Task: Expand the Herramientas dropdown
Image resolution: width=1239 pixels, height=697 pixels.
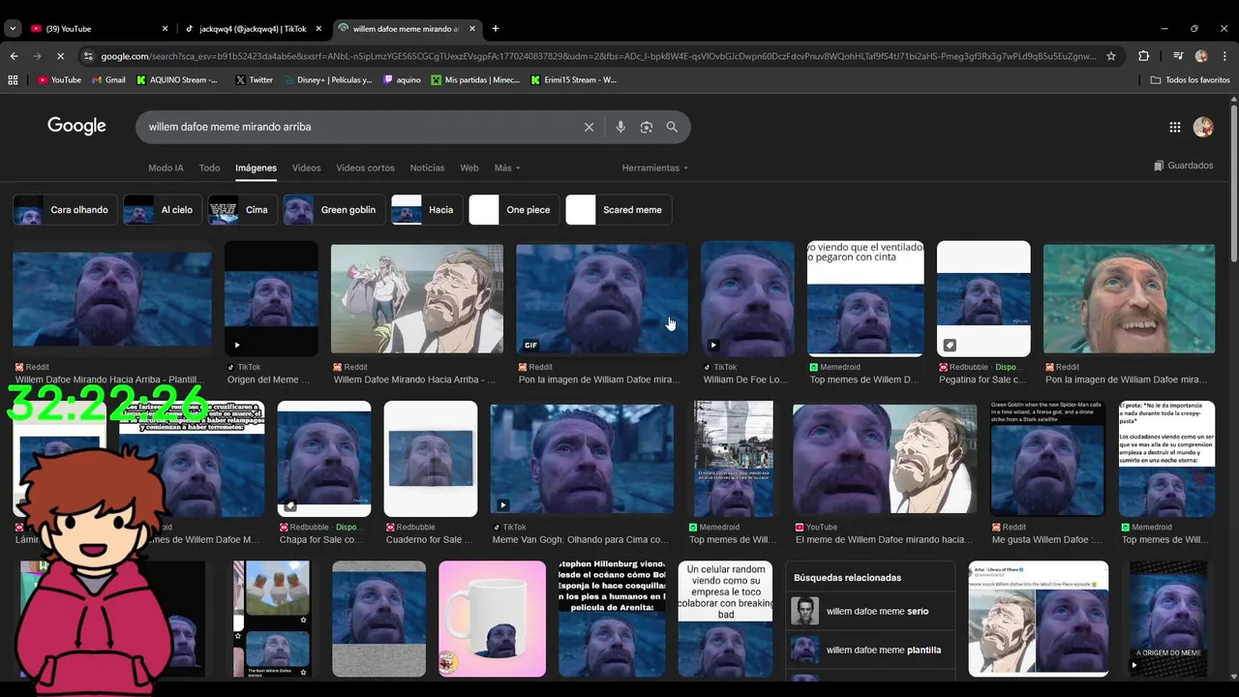Action: tap(655, 168)
